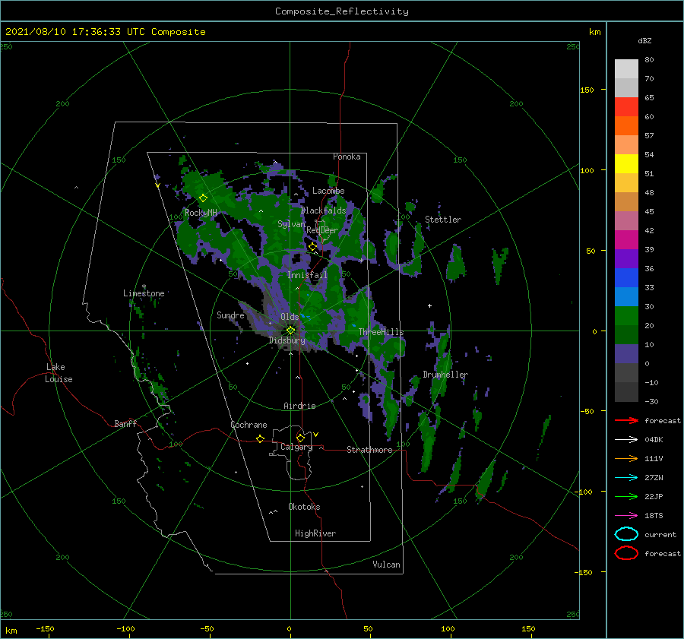The height and width of the screenshot is (639, 684).
Task: Click the 04DK legend text
Action: click(x=654, y=439)
